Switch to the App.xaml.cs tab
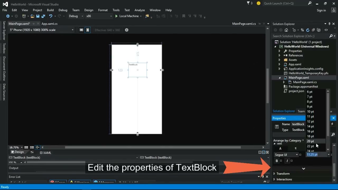 (x=49, y=24)
